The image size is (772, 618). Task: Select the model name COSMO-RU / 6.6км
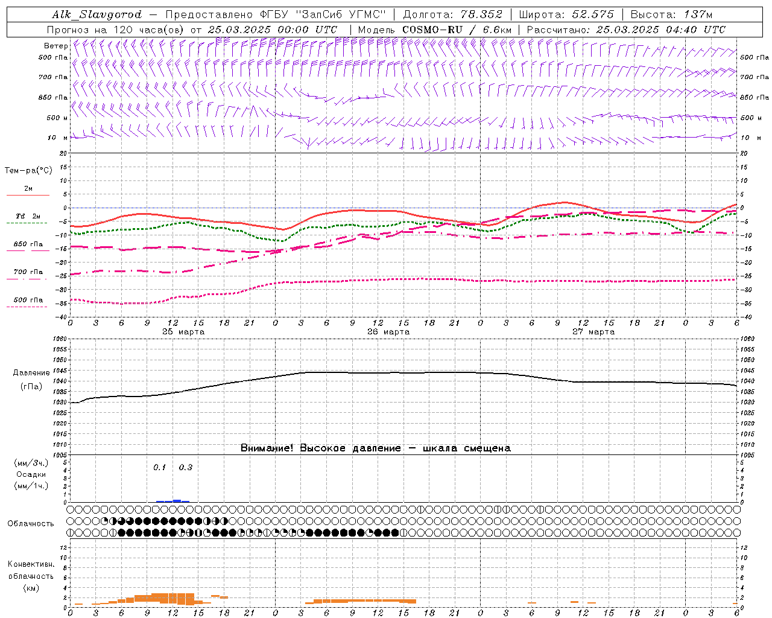tap(457, 30)
